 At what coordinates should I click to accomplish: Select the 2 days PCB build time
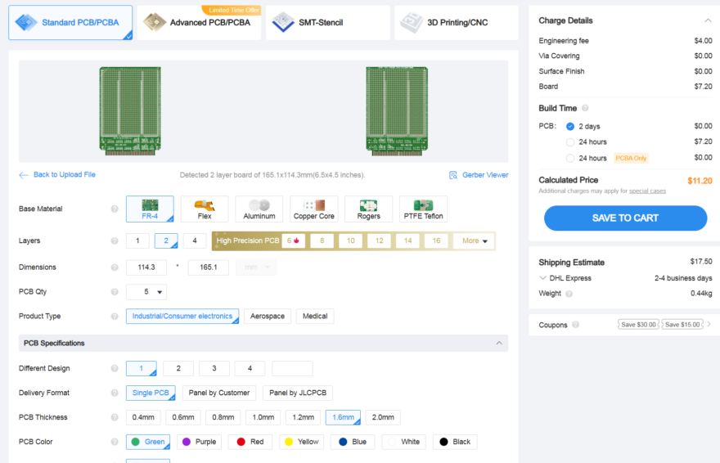[570, 127]
